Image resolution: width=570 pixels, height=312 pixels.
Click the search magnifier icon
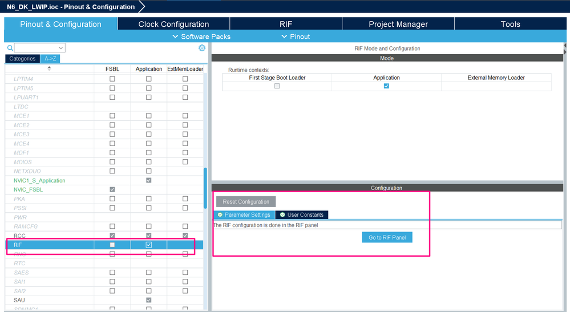(x=10, y=48)
